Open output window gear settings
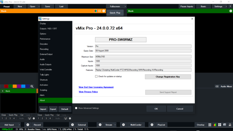This screenshot has height=131, width=233. 230,11
